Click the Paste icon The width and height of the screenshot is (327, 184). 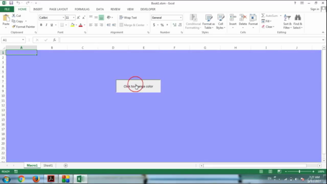6,18
